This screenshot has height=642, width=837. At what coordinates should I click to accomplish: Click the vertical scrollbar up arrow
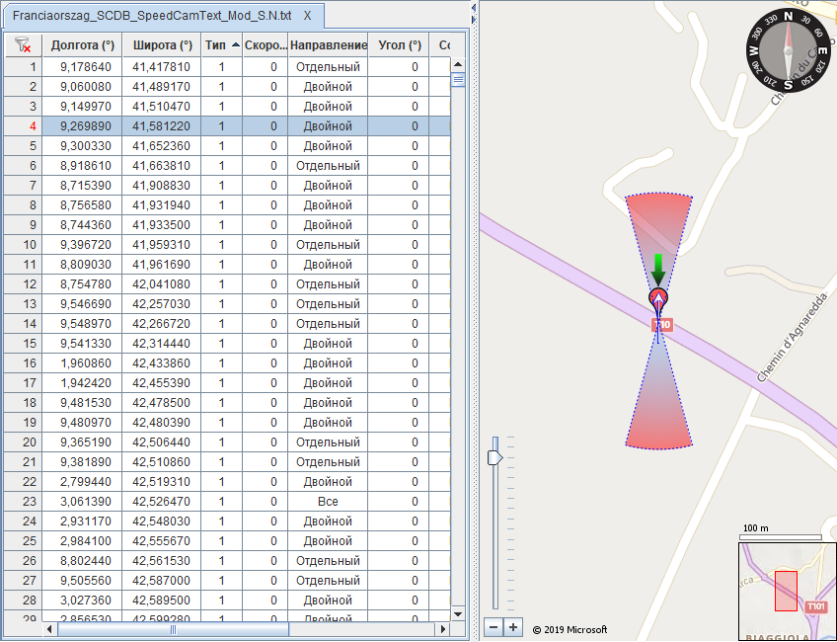(458, 65)
